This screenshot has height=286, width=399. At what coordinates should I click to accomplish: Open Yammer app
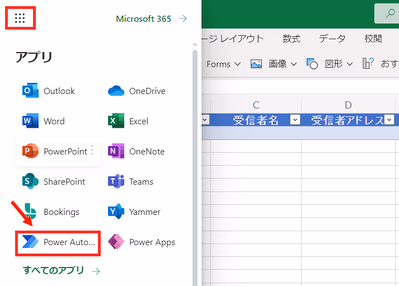click(134, 212)
